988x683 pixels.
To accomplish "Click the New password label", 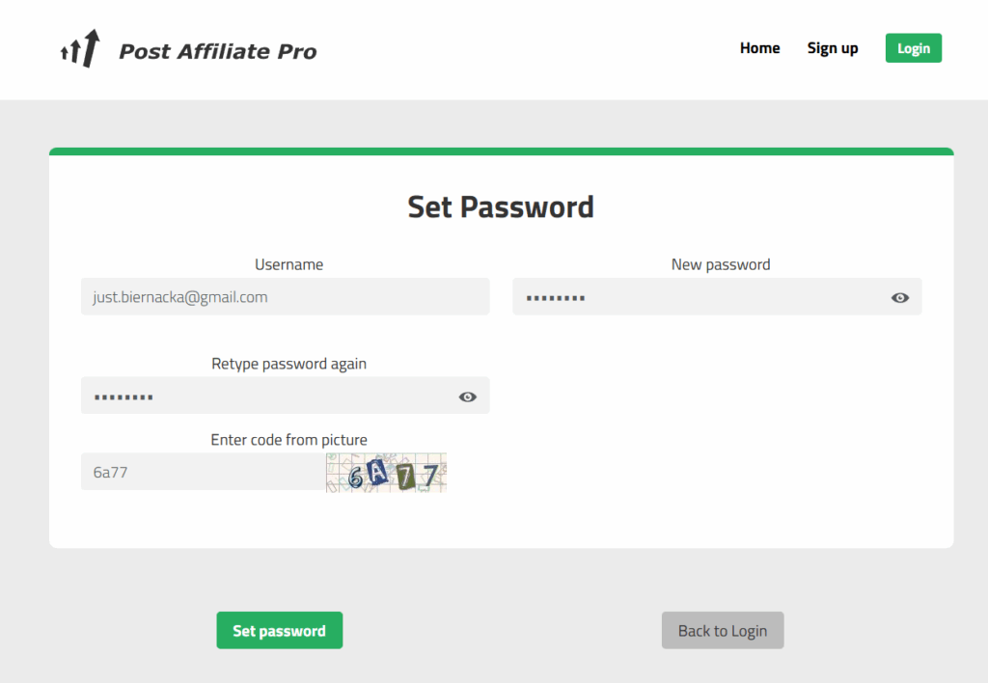I will click(721, 264).
